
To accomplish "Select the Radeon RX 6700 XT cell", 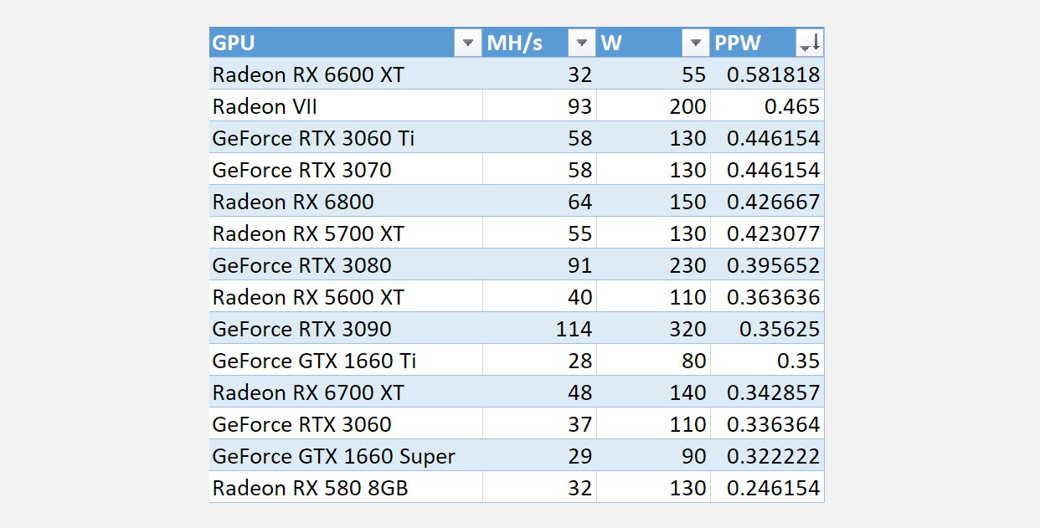I will 346,392.
